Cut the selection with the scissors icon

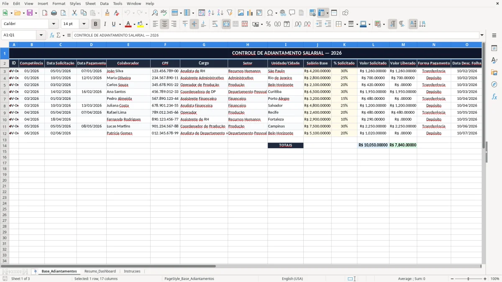click(x=74, y=13)
